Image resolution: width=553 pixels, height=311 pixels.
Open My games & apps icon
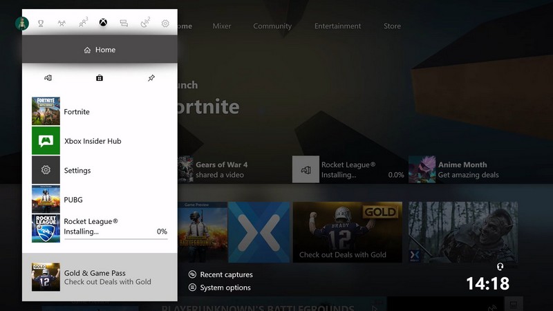48,78
